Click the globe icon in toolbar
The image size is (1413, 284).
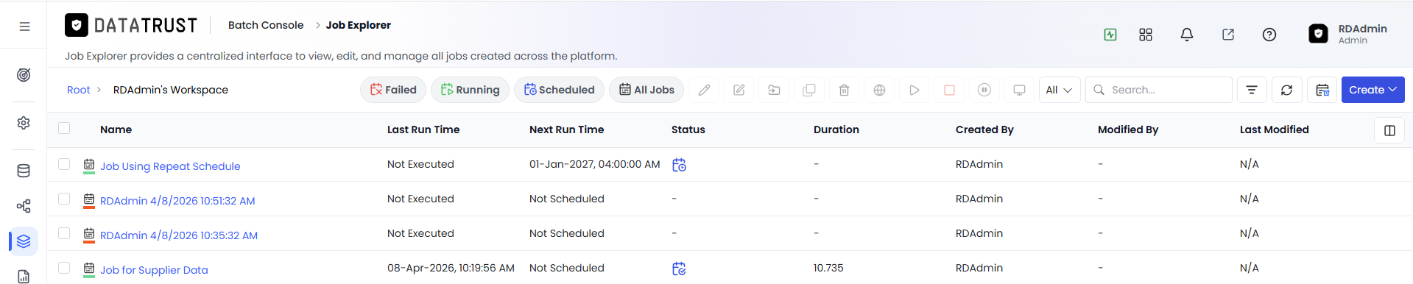point(879,90)
